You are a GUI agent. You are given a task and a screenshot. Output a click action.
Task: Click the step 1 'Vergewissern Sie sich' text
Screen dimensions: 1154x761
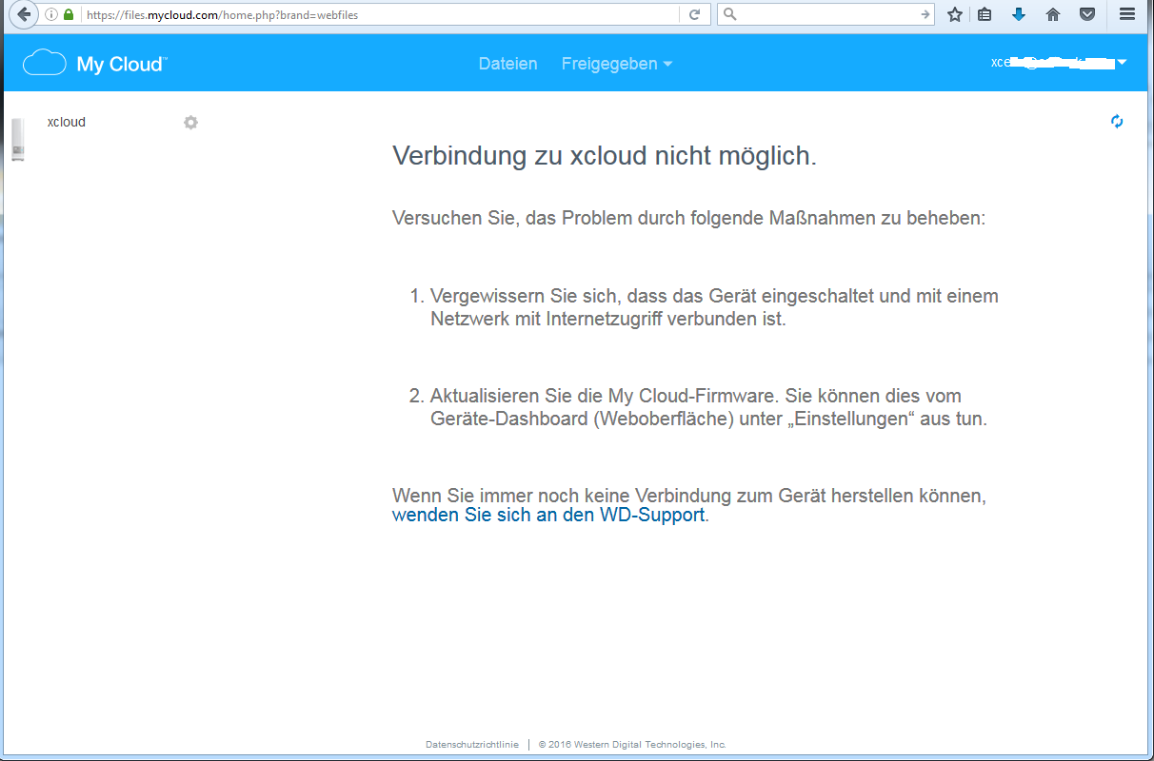(x=714, y=307)
